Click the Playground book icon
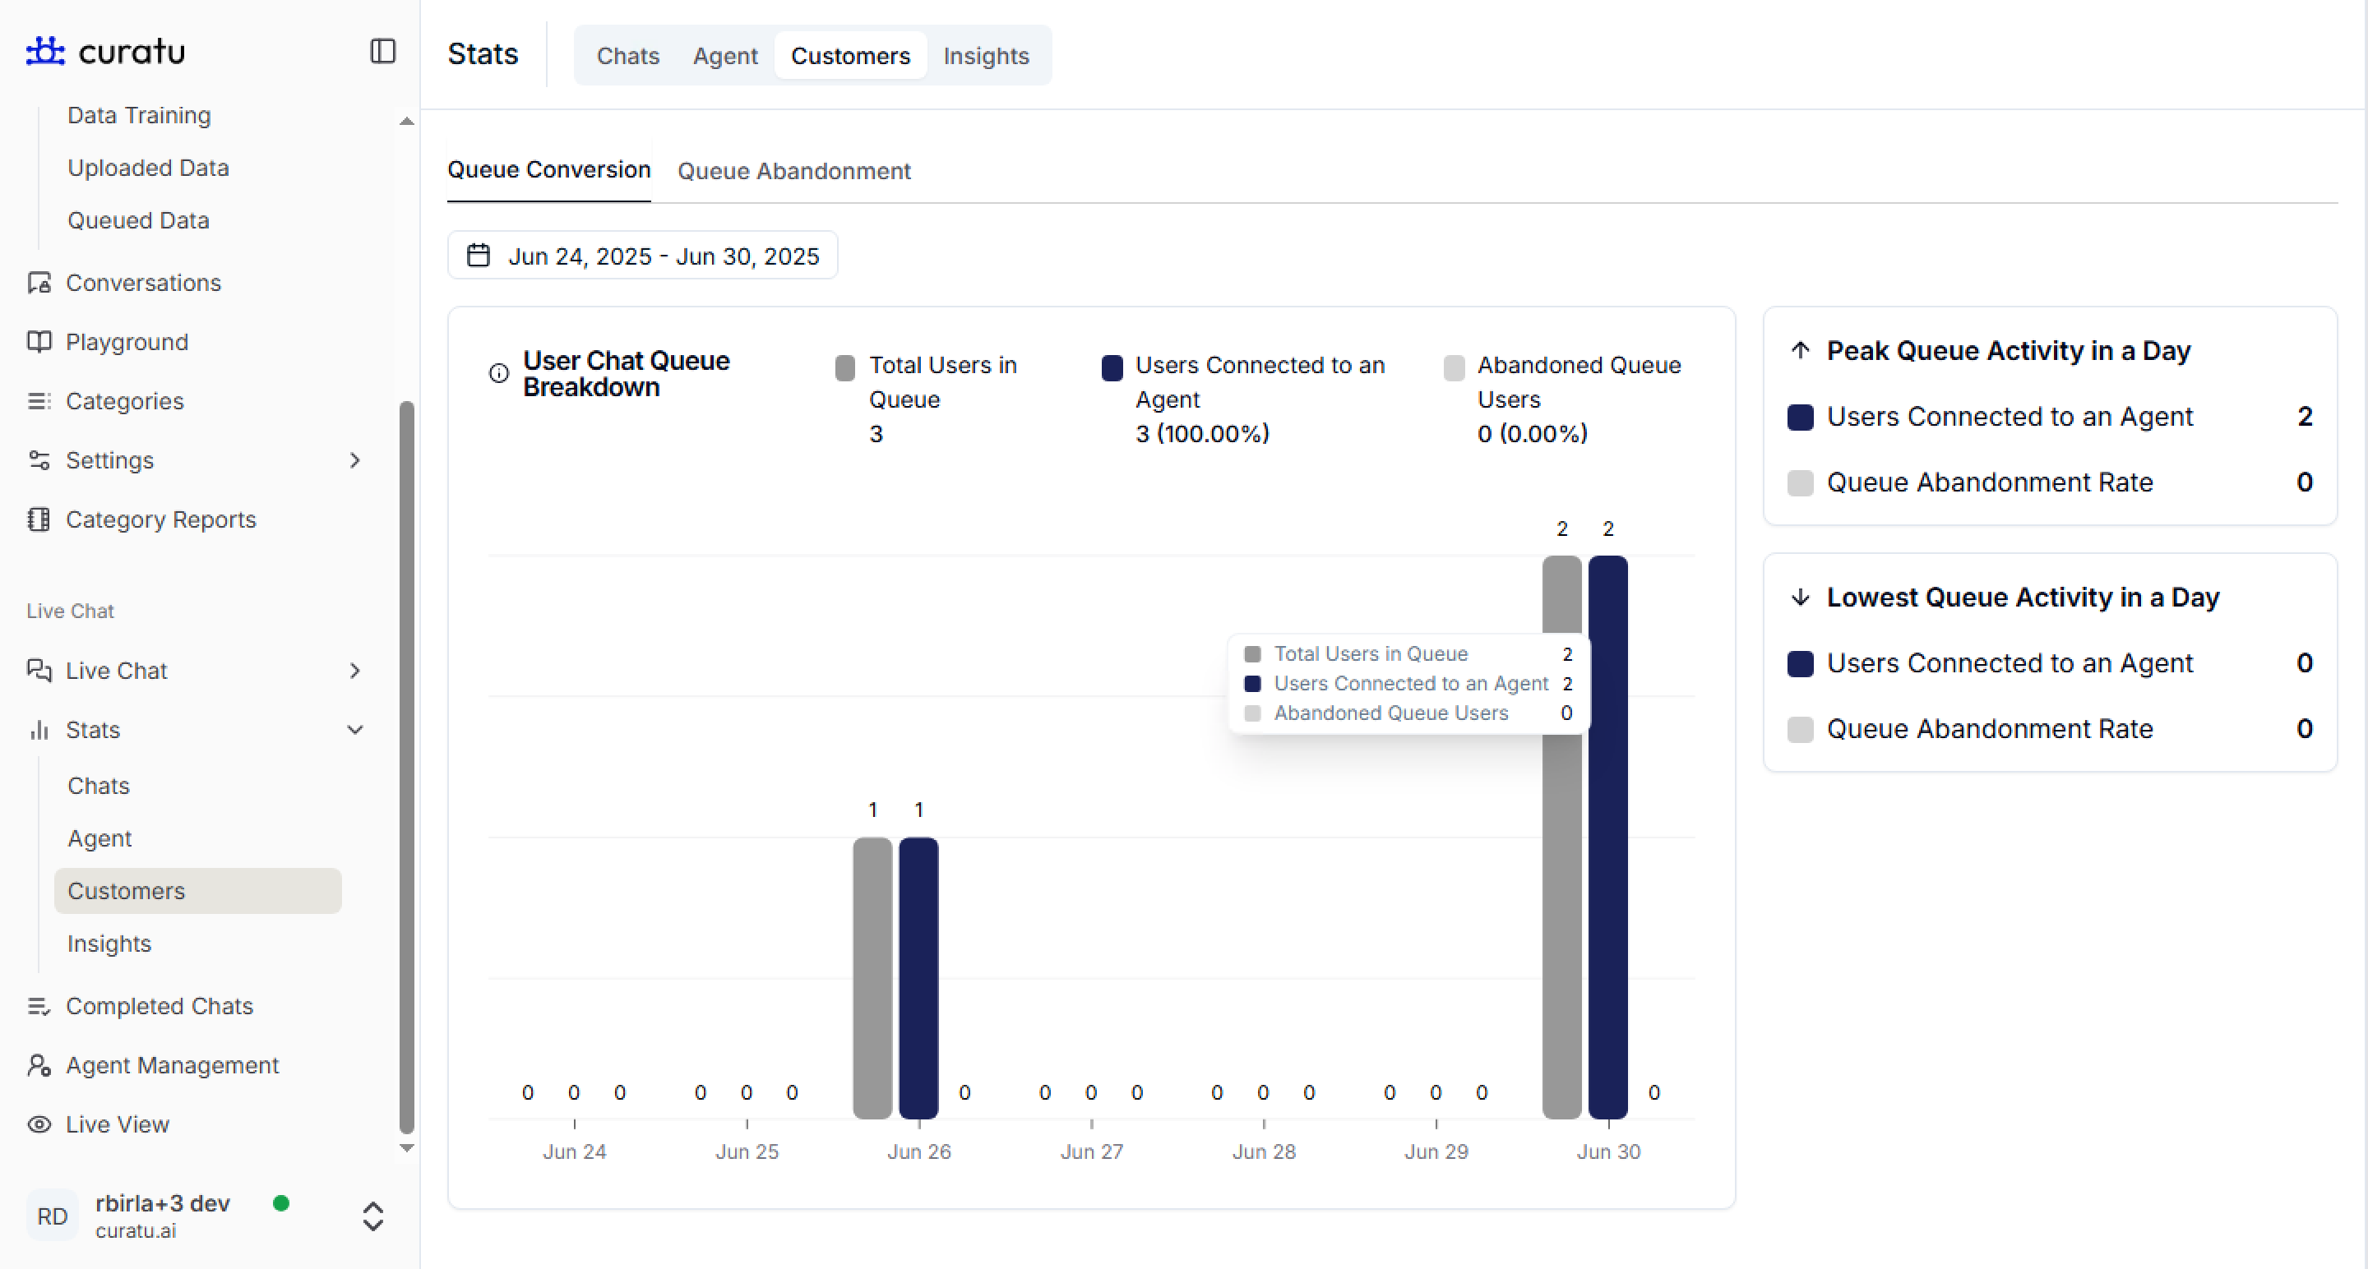The width and height of the screenshot is (2368, 1269). point(39,342)
